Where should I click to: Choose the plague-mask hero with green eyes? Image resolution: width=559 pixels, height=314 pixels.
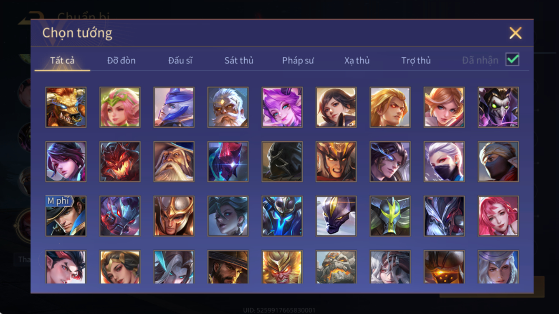pyautogui.click(x=498, y=107)
